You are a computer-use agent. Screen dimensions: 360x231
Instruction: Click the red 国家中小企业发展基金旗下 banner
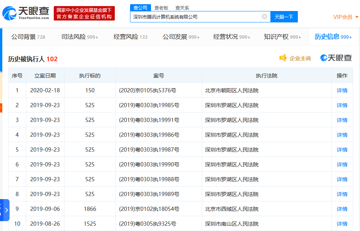(84, 13)
